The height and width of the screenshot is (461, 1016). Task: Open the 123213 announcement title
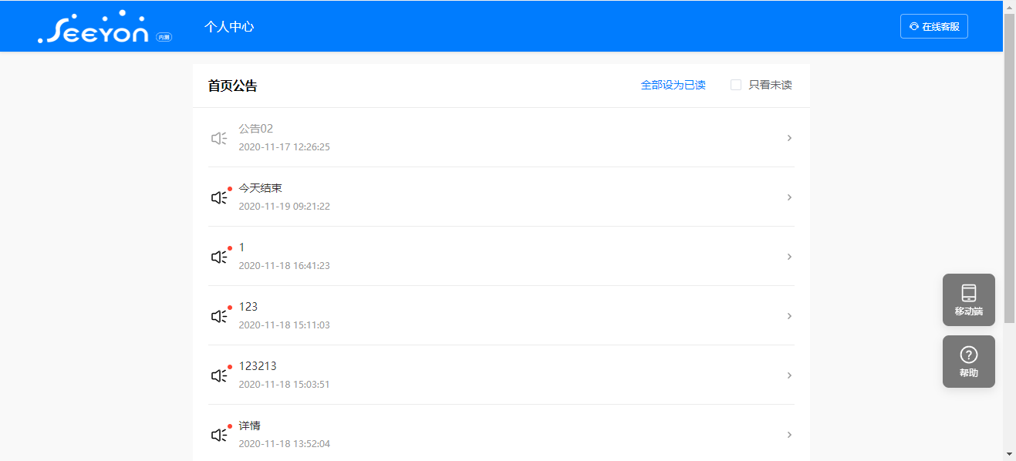point(258,366)
